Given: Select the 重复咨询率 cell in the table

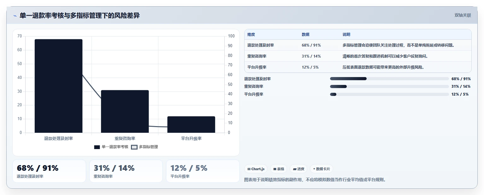Looking at the screenshot, I should point(257,56).
